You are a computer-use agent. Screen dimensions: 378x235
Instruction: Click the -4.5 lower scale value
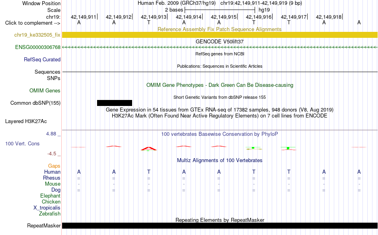52,154
